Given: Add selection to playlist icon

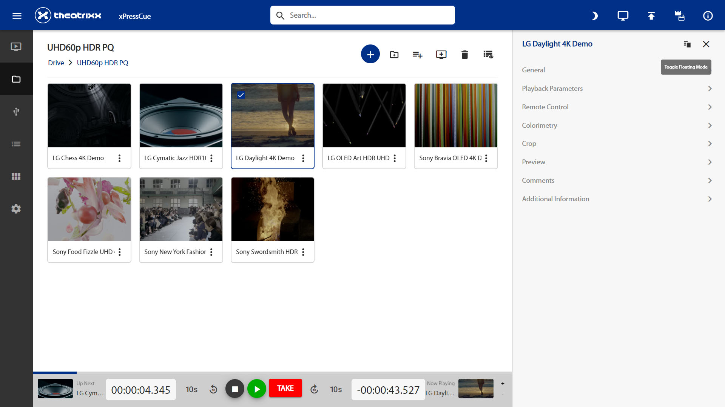Looking at the screenshot, I should pos(417,55).
